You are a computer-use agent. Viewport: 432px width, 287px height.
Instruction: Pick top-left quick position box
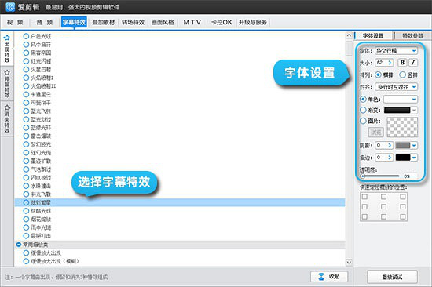click(364, 197)
